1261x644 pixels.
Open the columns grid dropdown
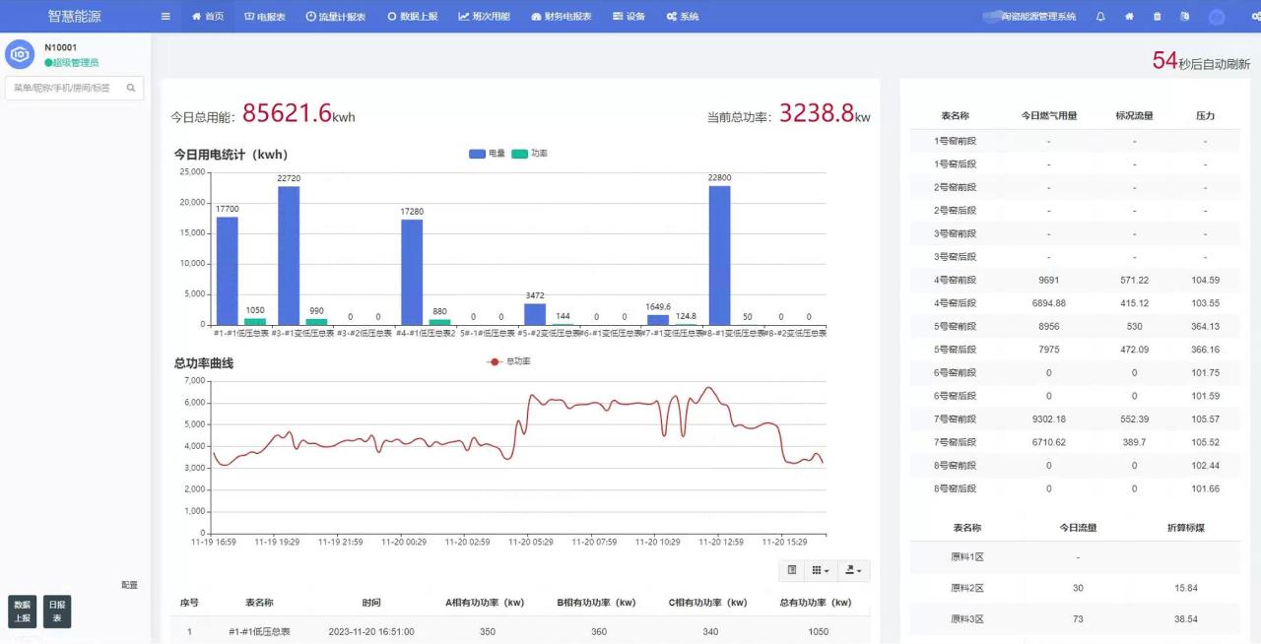[820, 570]
